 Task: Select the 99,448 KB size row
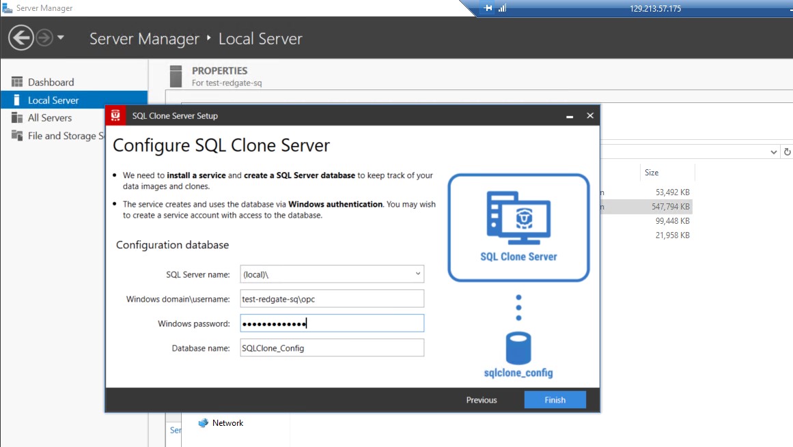point(672,220)
